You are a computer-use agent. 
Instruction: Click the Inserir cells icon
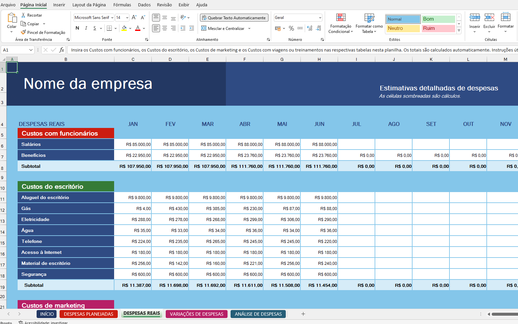coord(474,18)
